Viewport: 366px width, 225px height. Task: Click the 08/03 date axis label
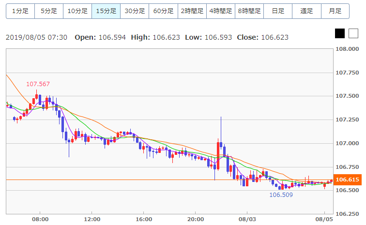coord(247,219)
